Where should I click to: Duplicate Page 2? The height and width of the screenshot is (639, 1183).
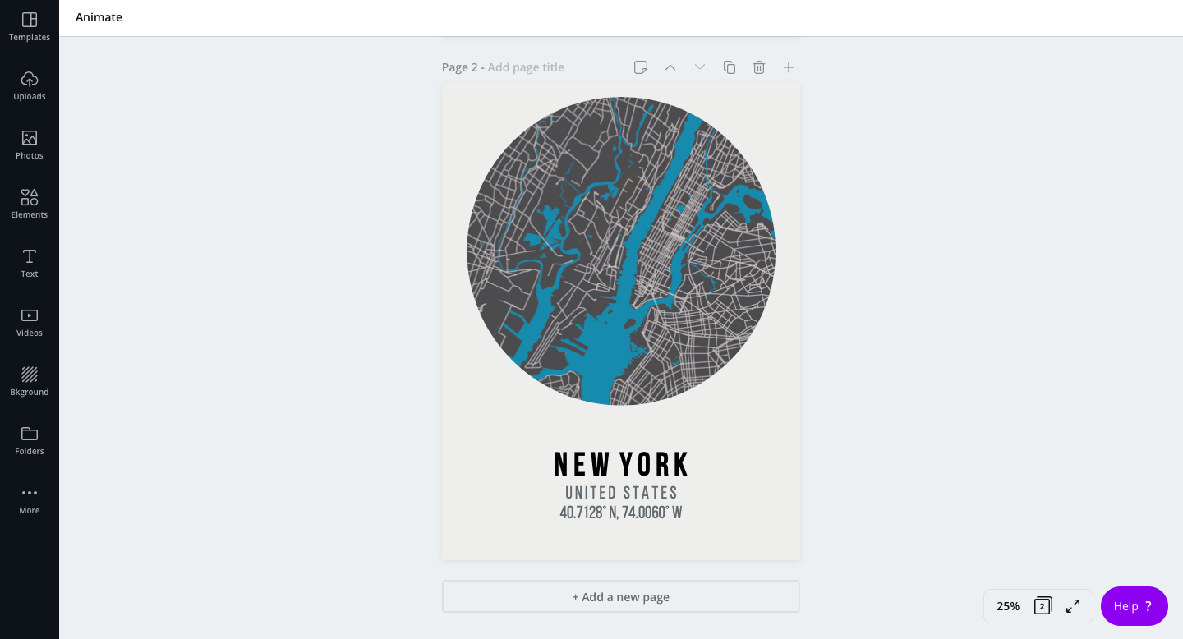coord(730,67)
